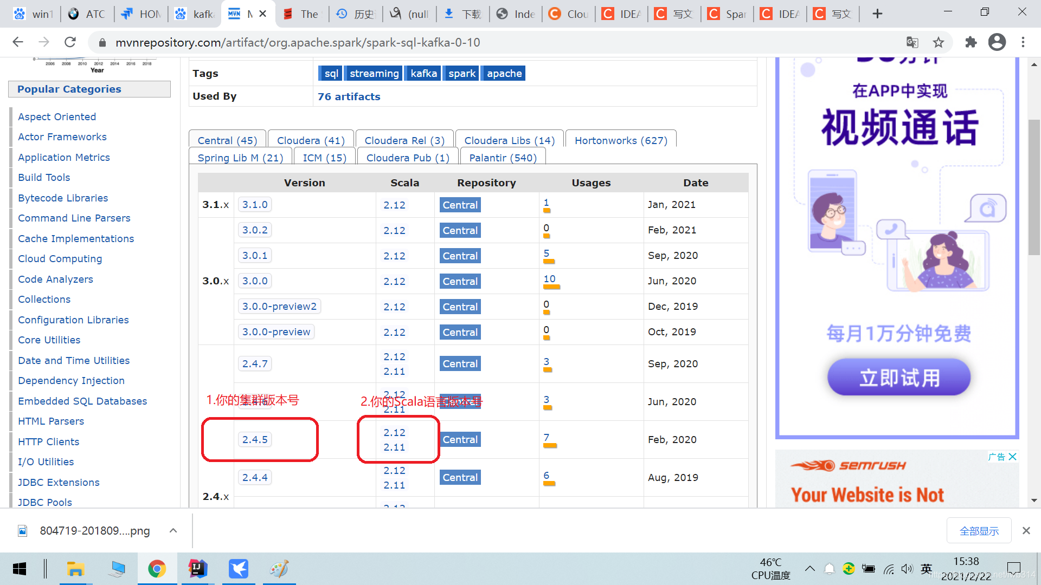Viewport: 1041px width, 585px height.
Task: Open version 3.0.2
Action: (x=255, y=230)
